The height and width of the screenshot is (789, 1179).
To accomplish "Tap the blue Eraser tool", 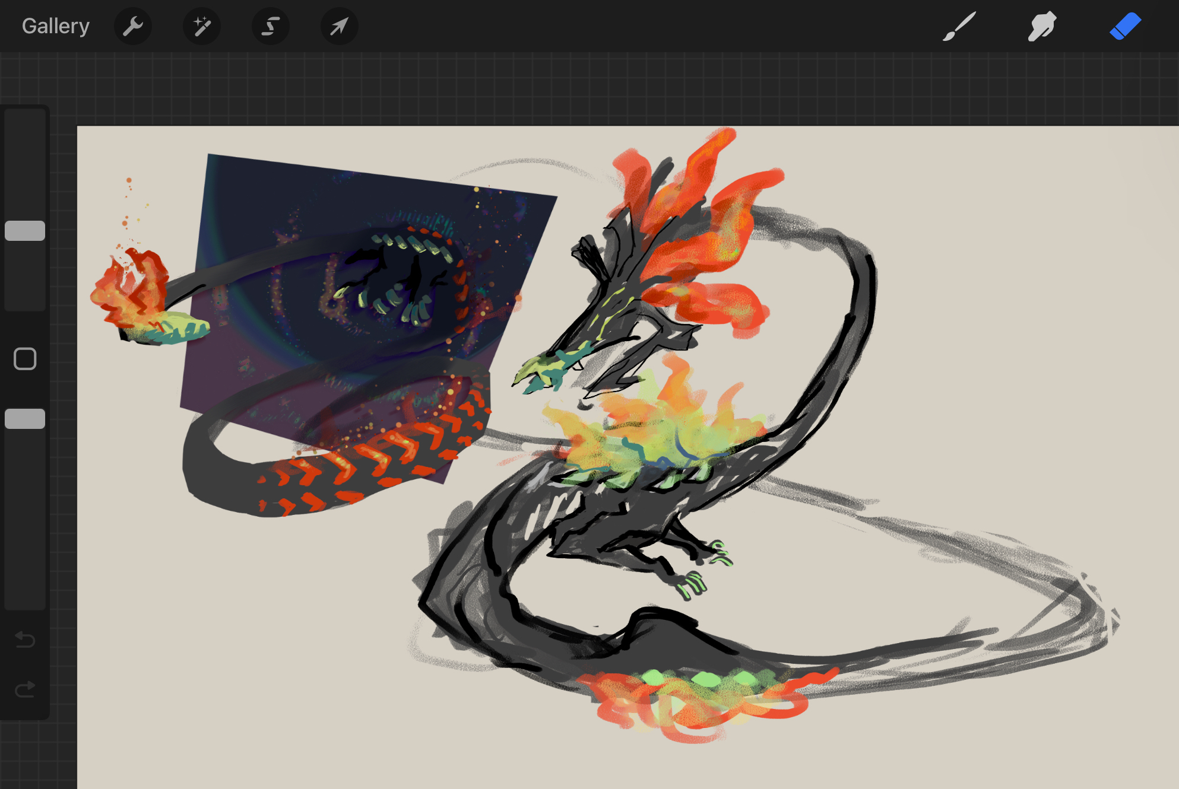I will (1125, 26).
